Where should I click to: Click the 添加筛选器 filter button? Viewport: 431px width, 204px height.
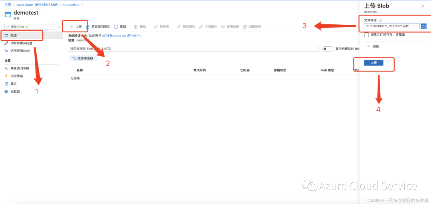[83, 58]
